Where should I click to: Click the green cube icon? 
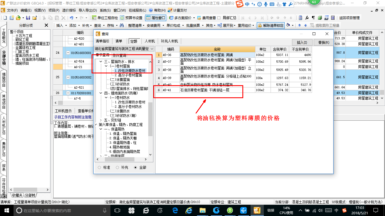click(x=320, y=18)
